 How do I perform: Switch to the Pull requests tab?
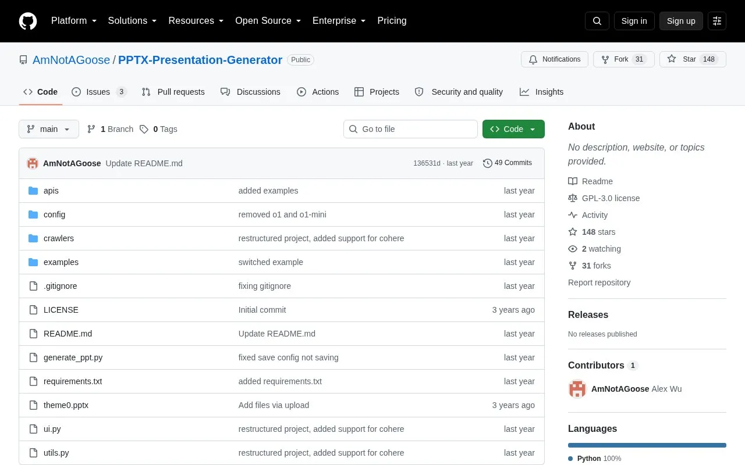click(173, 92)
